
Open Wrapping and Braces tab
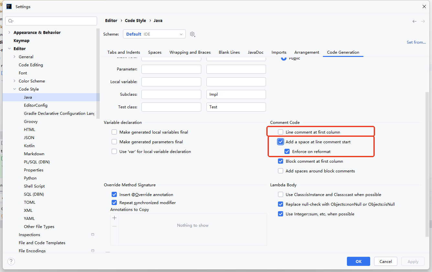pos(190,52)
